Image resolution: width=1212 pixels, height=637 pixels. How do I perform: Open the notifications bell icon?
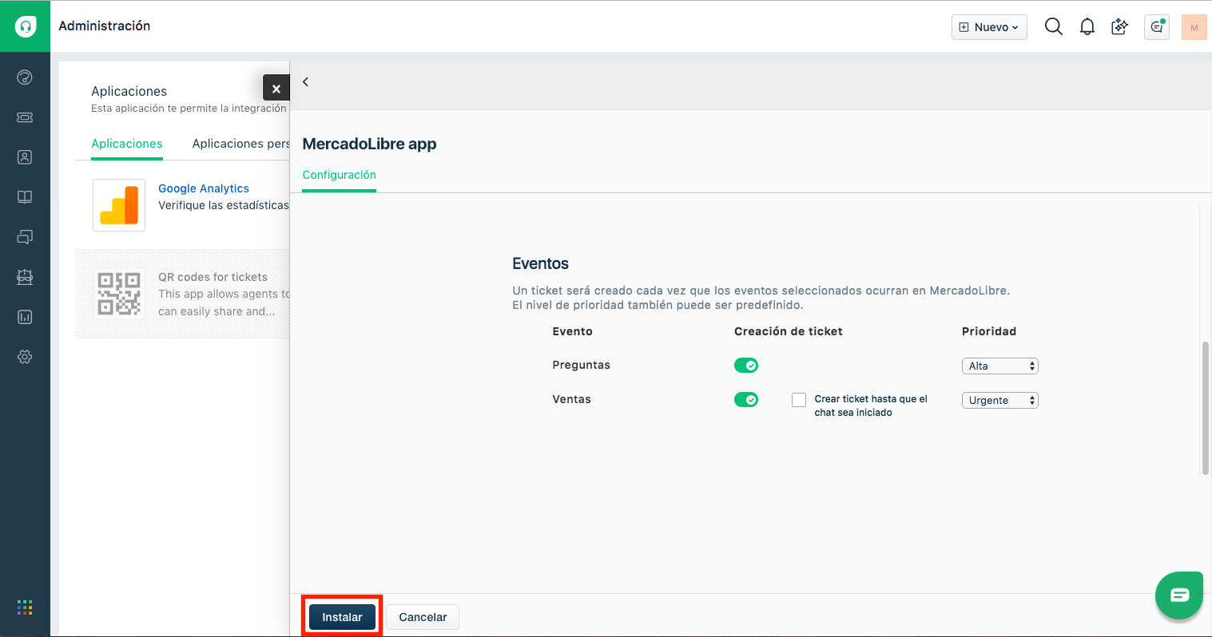tap(1087, 27)
